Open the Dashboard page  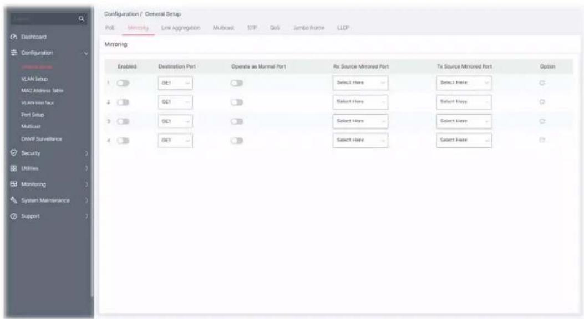pyautogui.click(x=34, y=37)
